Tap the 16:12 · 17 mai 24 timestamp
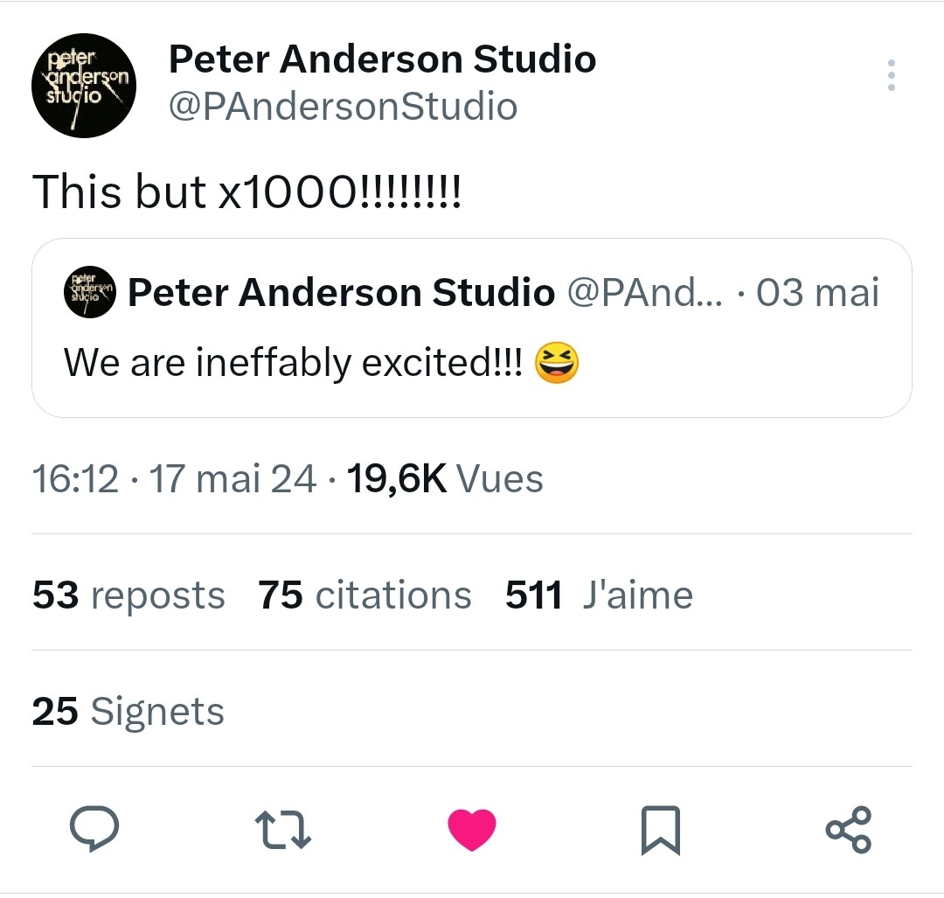Image resolution: width=944 pixels, height=898 pixels. coord(174,478)
